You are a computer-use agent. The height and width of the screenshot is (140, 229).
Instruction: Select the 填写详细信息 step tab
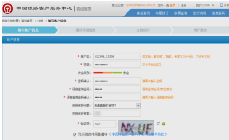(86, 30)
